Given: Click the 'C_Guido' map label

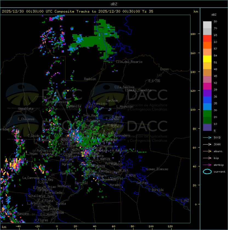Looking at the screenshot, I should pyautogui.click(x=33, y=136).
